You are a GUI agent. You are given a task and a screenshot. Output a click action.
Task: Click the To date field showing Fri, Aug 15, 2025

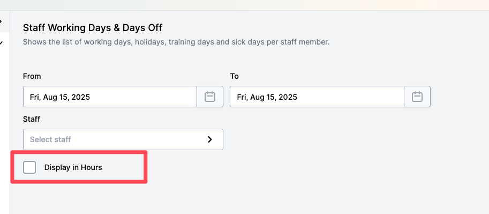click(x=317, y=97)
